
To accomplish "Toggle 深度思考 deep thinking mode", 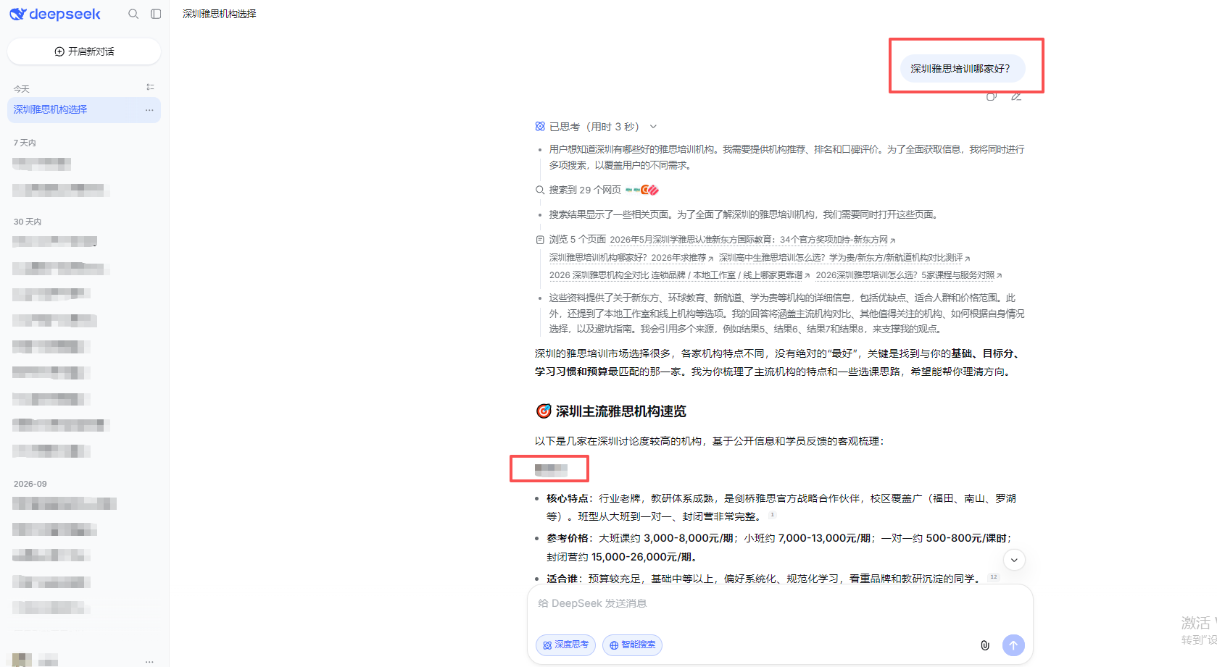I will 565,645.
